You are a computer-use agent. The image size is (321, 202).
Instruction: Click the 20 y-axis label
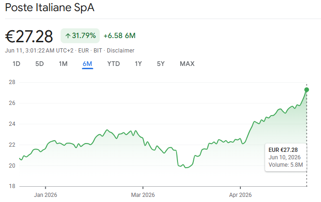pyautogui.click(x=12, y=166)
